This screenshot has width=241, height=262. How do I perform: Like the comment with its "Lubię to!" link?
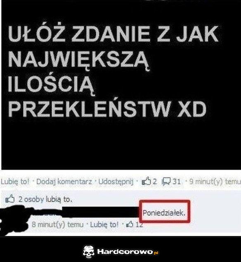(x=104, y=224)
